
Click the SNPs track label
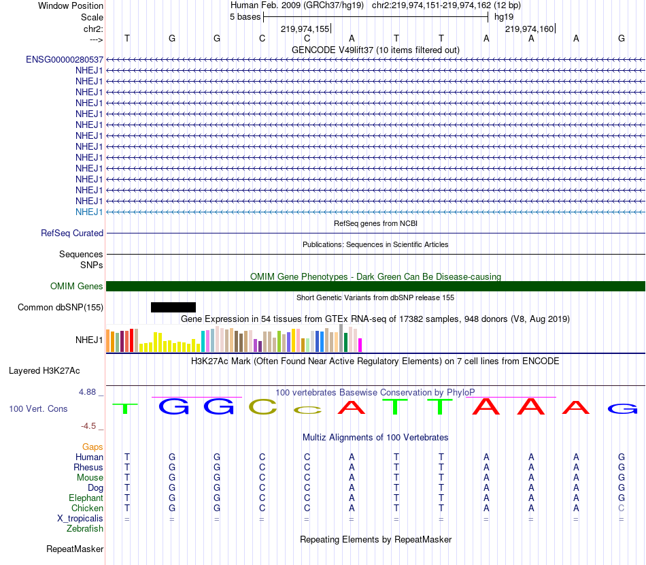coord(92,265)
